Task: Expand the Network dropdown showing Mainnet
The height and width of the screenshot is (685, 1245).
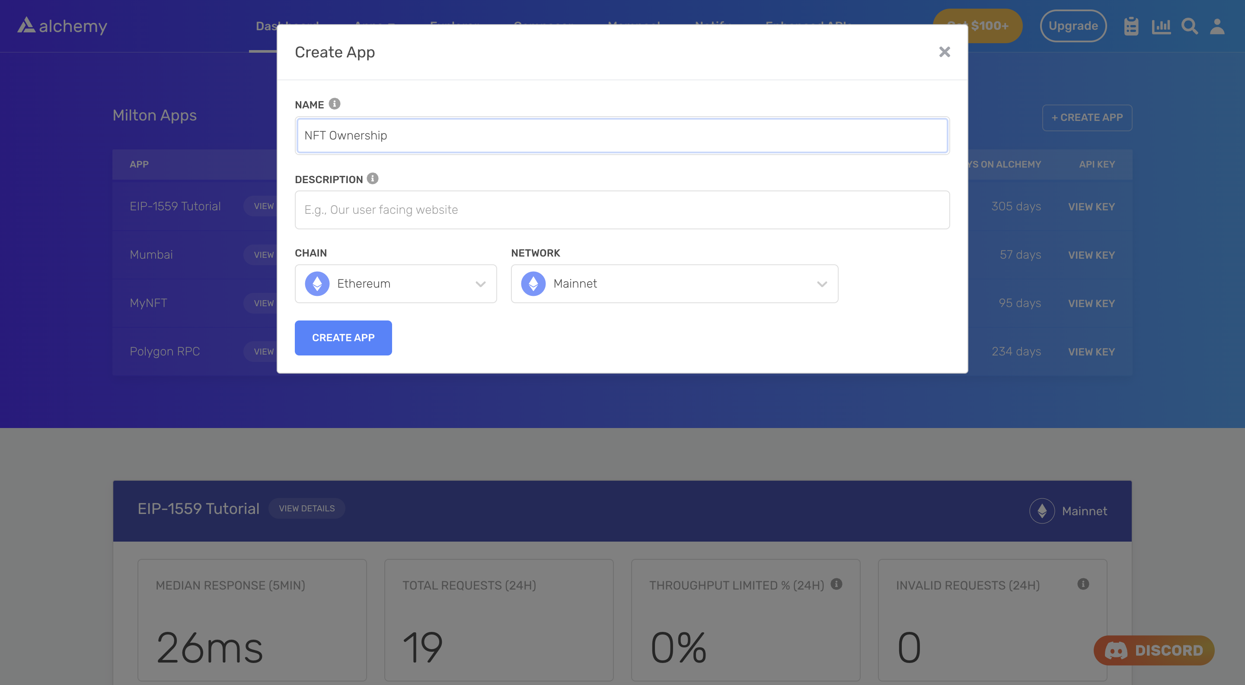Action: pos(674,284)
